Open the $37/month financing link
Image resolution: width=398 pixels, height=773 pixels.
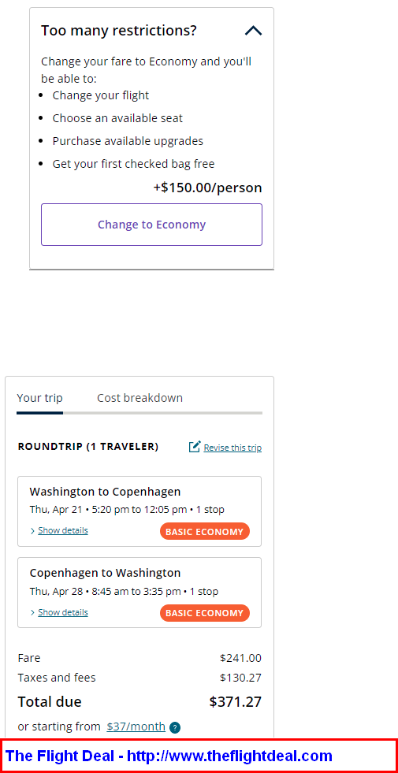point(136,727)
